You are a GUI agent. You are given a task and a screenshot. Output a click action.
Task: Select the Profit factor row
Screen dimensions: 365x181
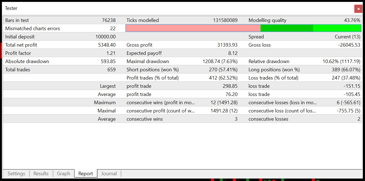coord(182,53)
